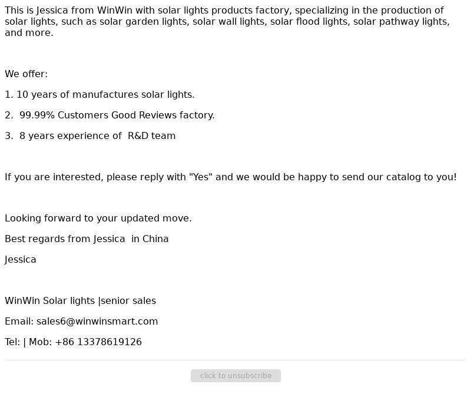The width and height of the screenshot is (471, 397).
Task: Click the reply with "Yes" sentence
Action: [231, 177]
